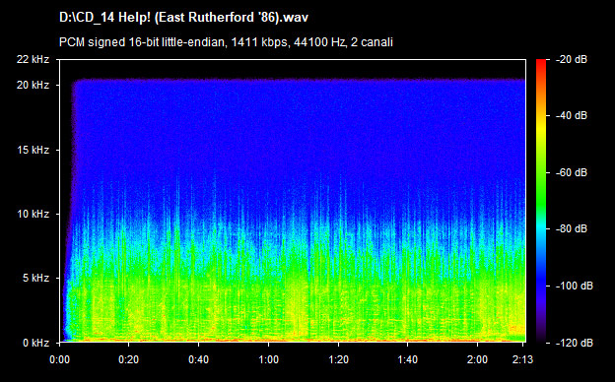Click the -120 dB label on color scale
This screenshot has height=382, width=615.
click(575, 343)
